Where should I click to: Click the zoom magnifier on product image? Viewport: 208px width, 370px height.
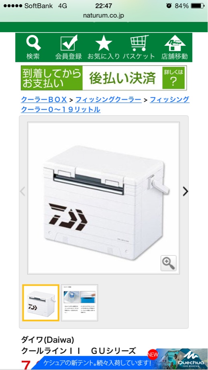[x=168, y=263]
